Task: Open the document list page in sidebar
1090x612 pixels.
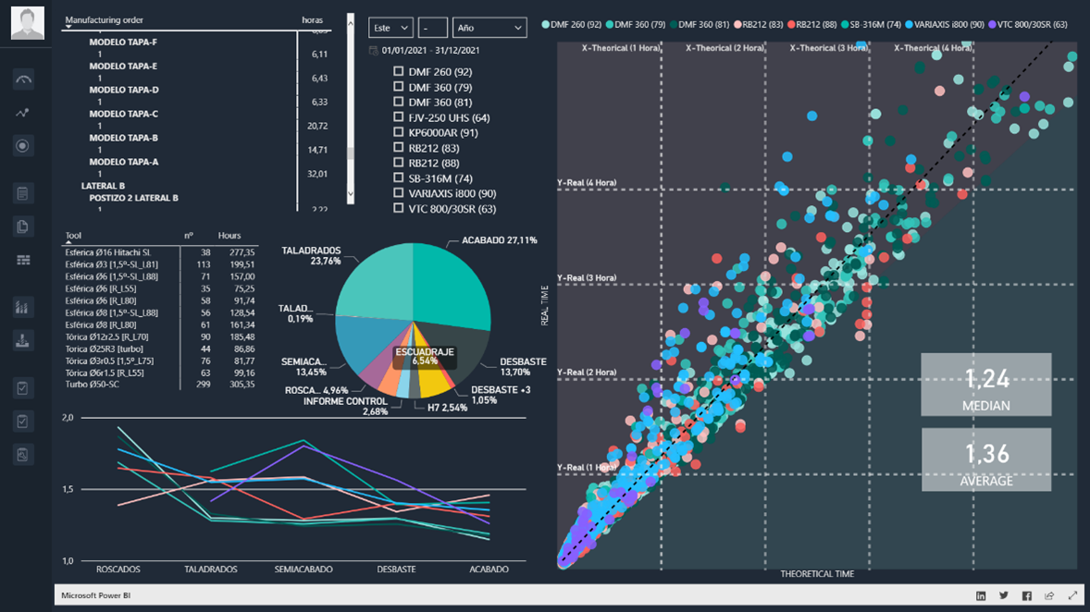Action: pos(23,193)
